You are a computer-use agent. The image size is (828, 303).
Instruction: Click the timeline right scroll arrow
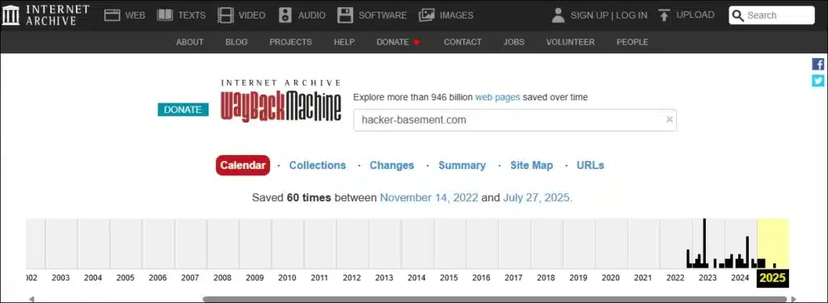(x=793, y=299)
